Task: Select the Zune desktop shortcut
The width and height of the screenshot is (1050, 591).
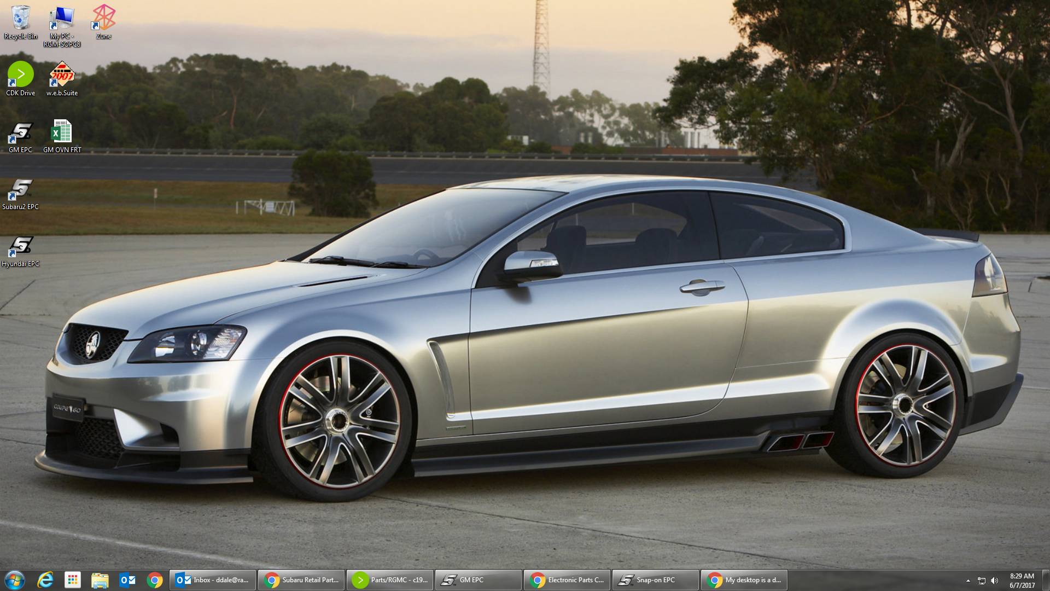Action: coord(103,23)
